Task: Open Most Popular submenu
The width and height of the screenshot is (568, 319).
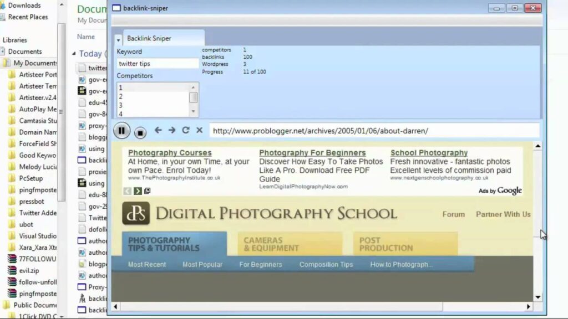Action: pyautogui.click(x=202, y=264)
